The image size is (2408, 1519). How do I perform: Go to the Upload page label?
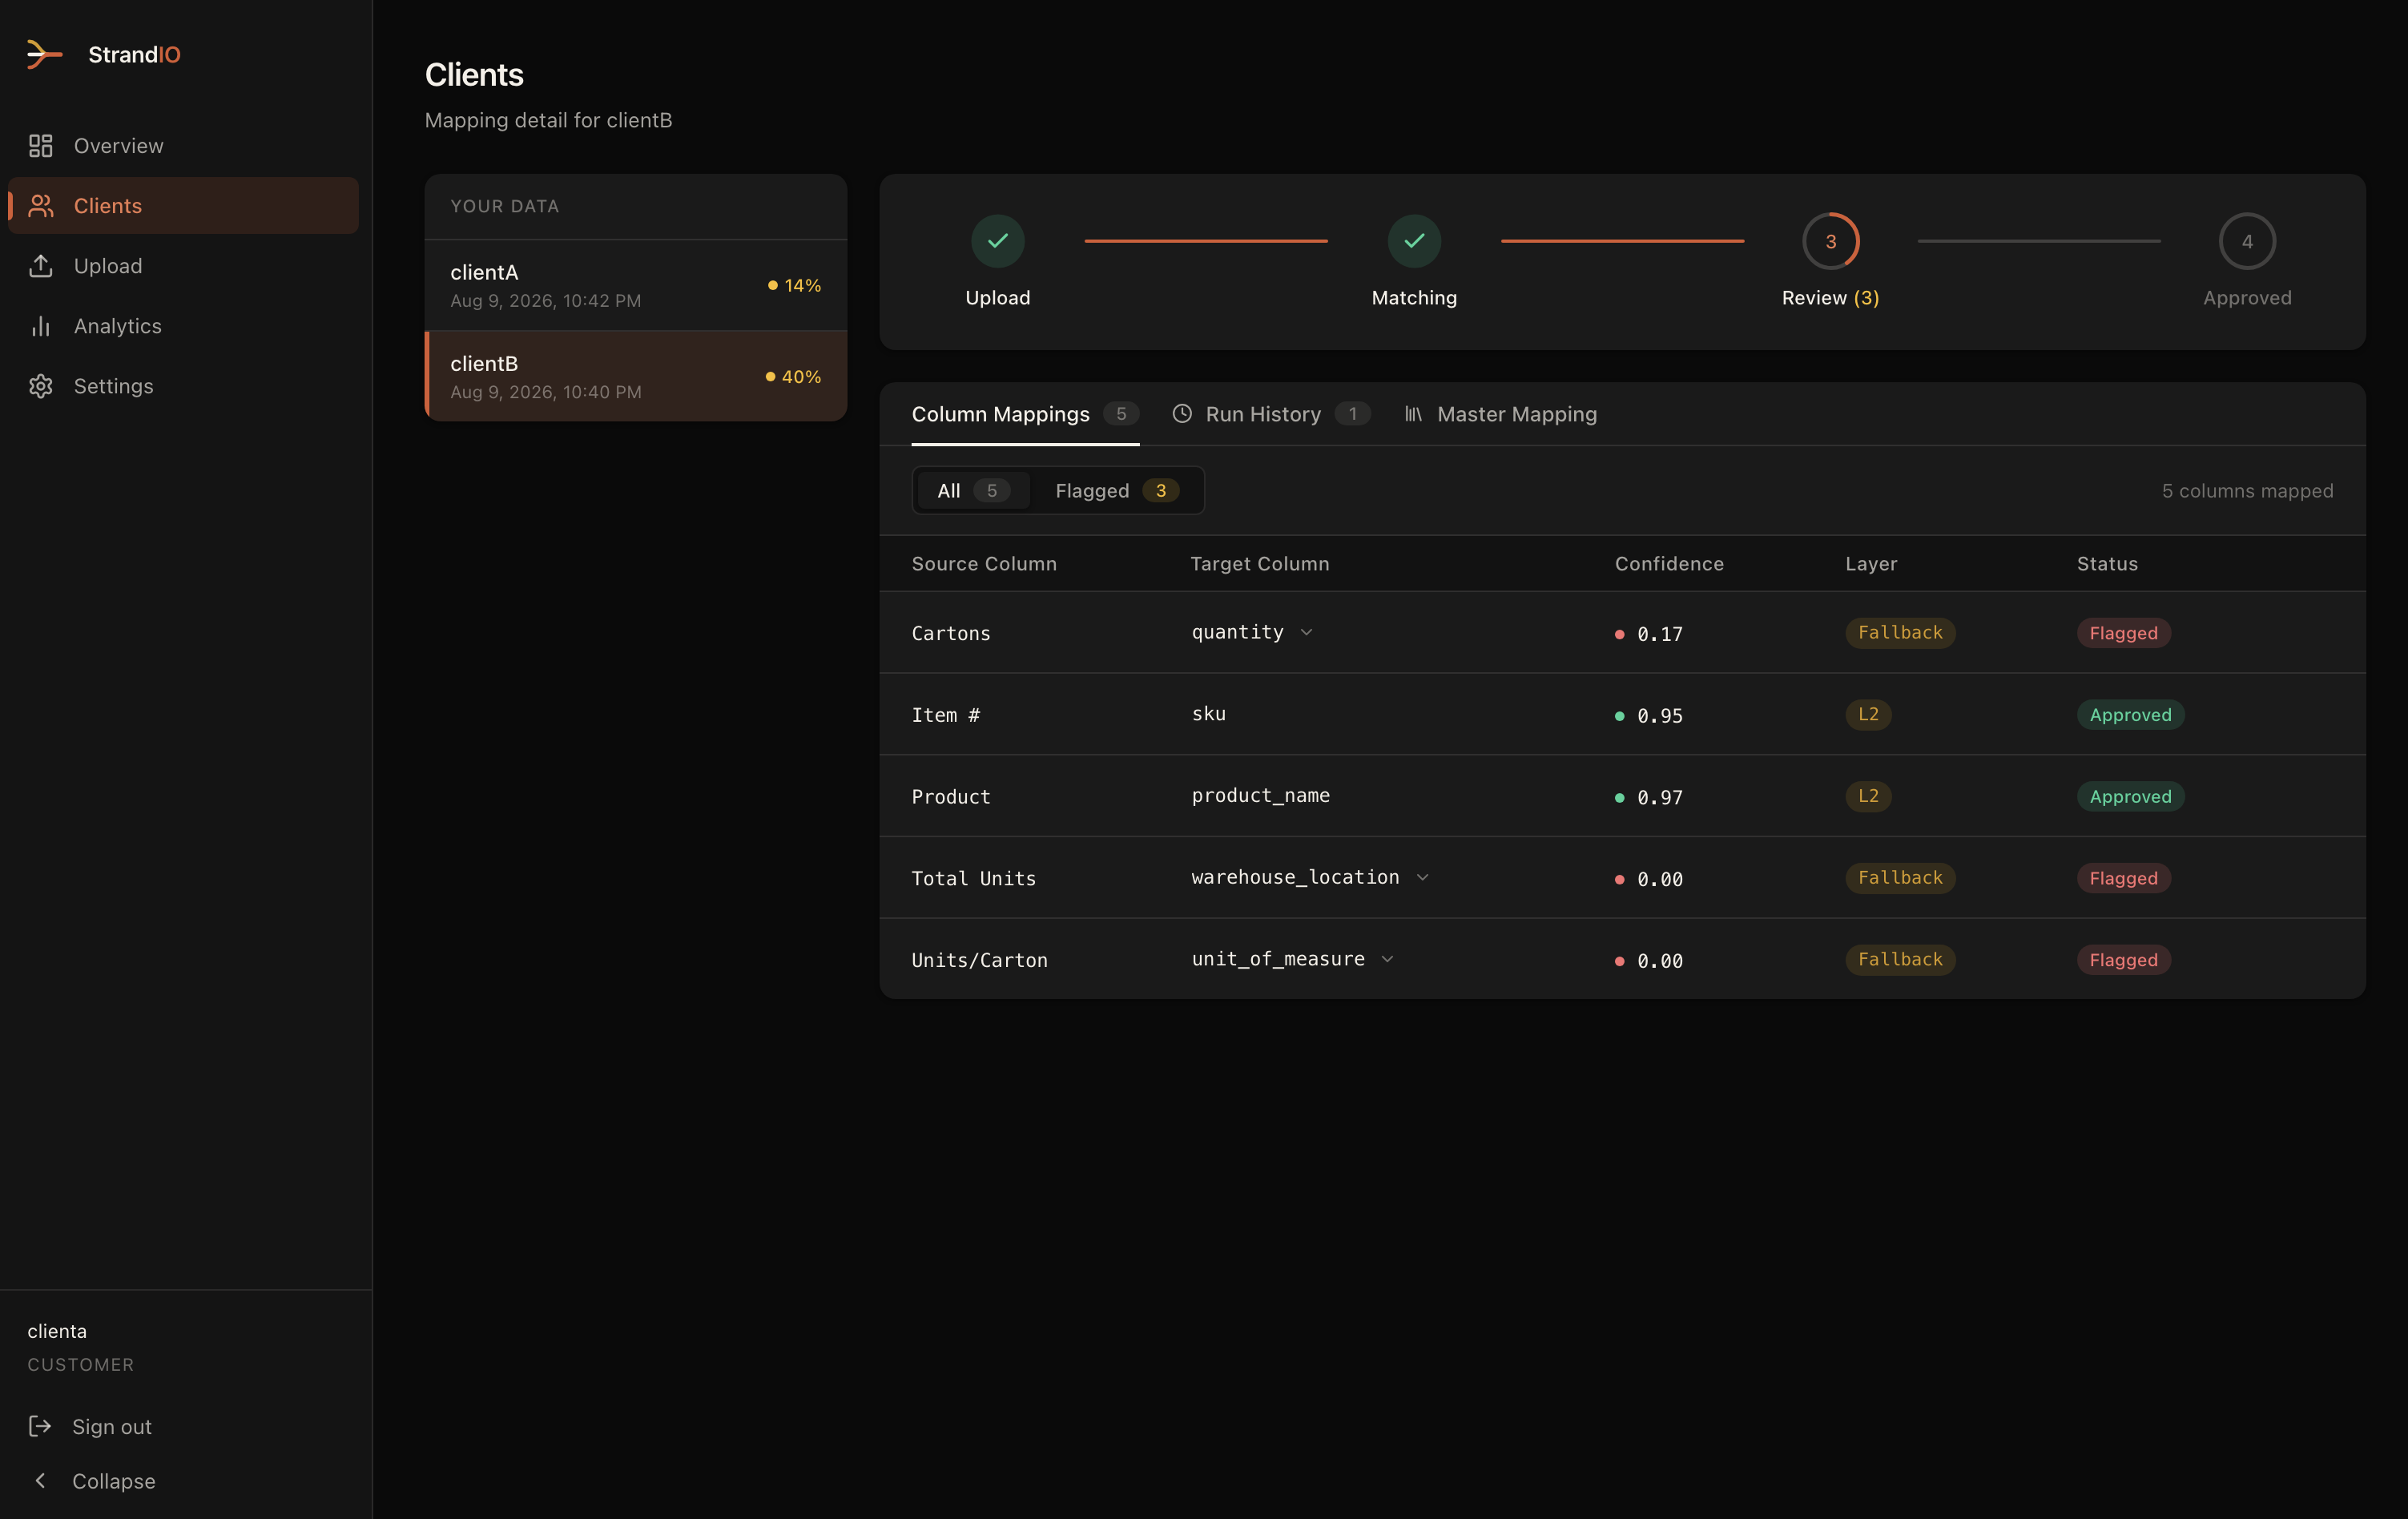(108, 266)
